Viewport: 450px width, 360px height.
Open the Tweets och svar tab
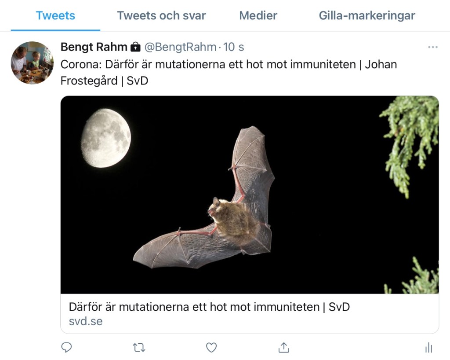click(161, 16)
